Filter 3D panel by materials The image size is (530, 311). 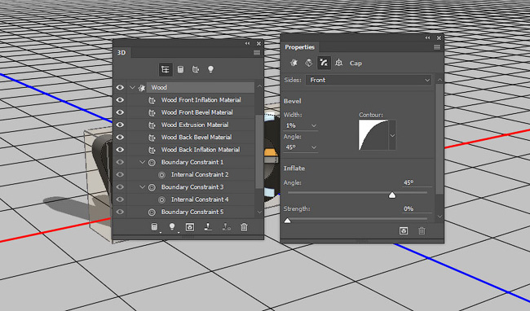[x=196, y=69]
